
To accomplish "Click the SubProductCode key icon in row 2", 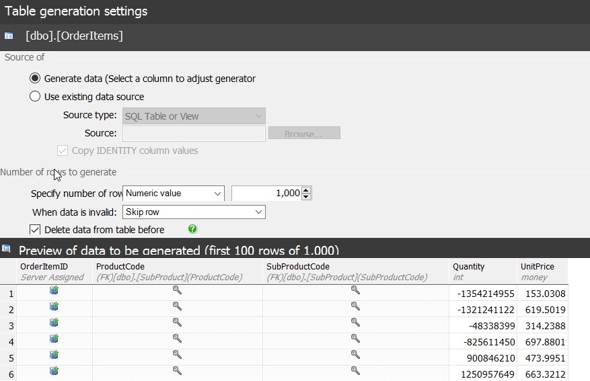I will pos(356,306).
